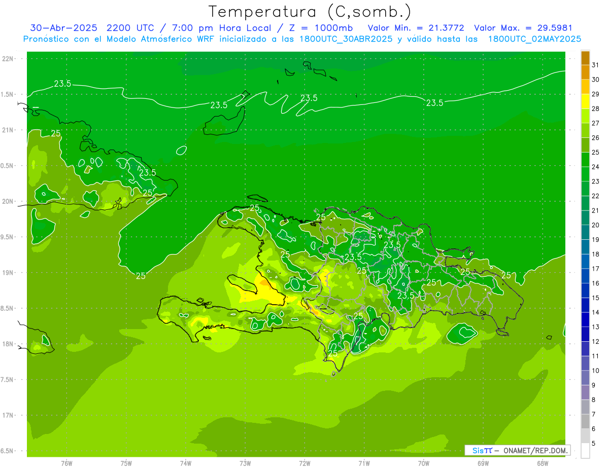Click the white swatch below legend value 5
609x470 pixels.
click(585, 451)
